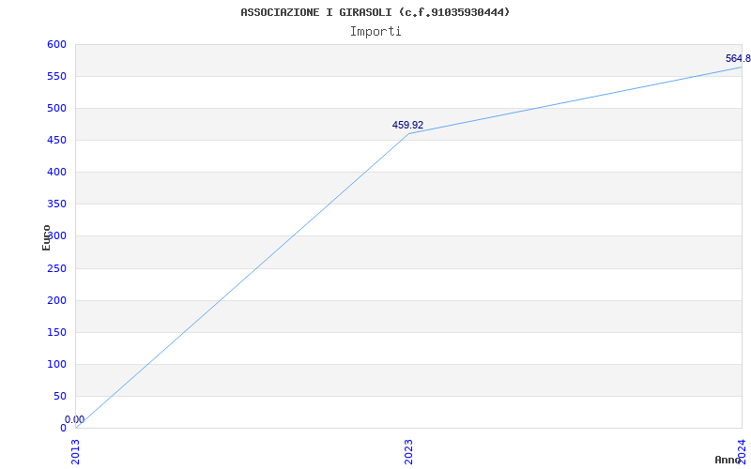Click the 100 y-axis tick label
The width and height of the screenshot is (751, 469).
56,364
